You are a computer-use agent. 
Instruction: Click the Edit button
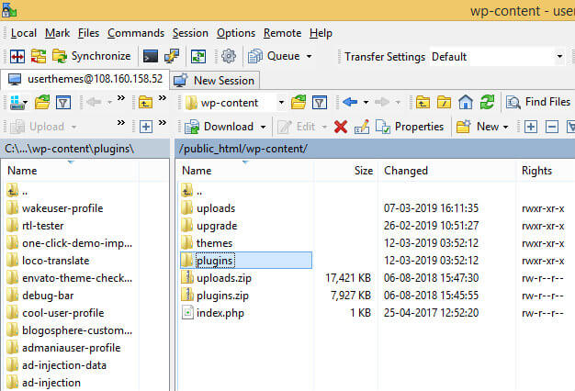[297, 127]
